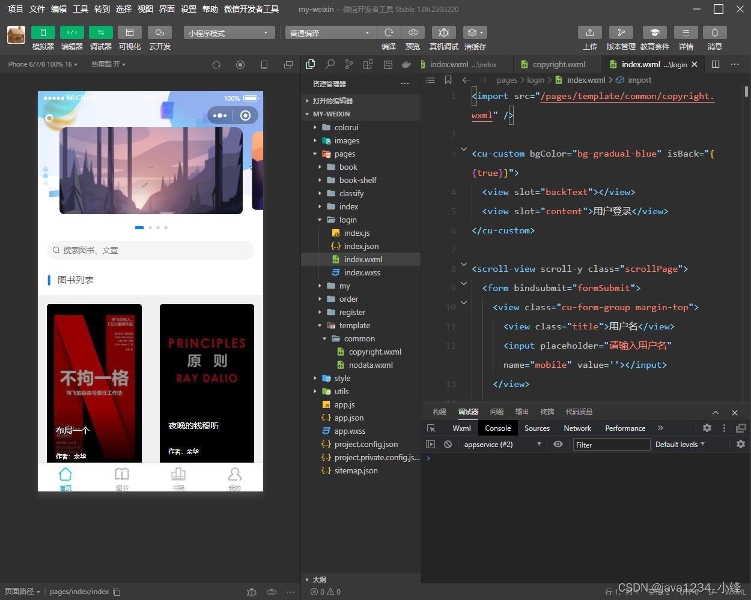
Task: Open nodata.wxml file
Action: 371,365
